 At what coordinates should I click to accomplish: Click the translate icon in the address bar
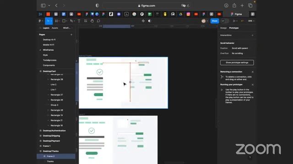[183, 5]
